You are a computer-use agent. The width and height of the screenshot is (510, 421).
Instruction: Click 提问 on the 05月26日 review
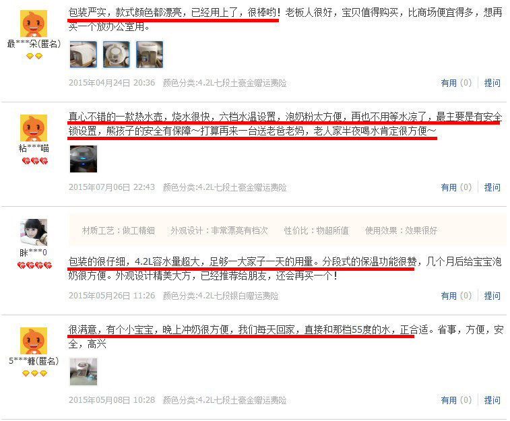click(492, 296)
